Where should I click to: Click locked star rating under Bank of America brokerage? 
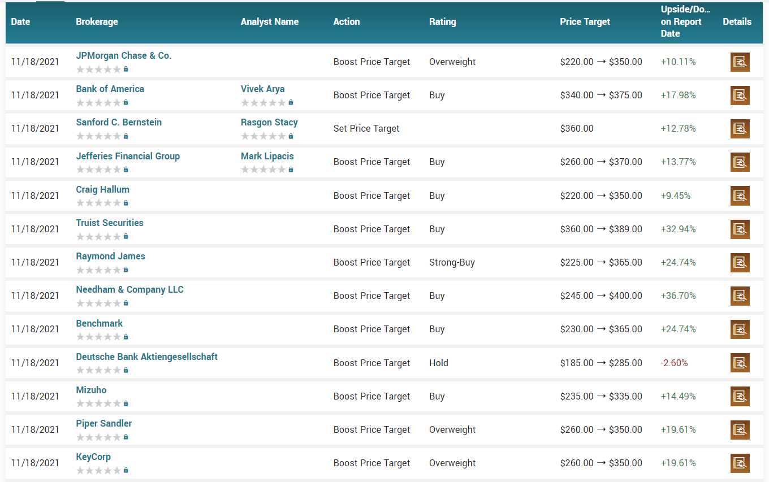point(102,102)
